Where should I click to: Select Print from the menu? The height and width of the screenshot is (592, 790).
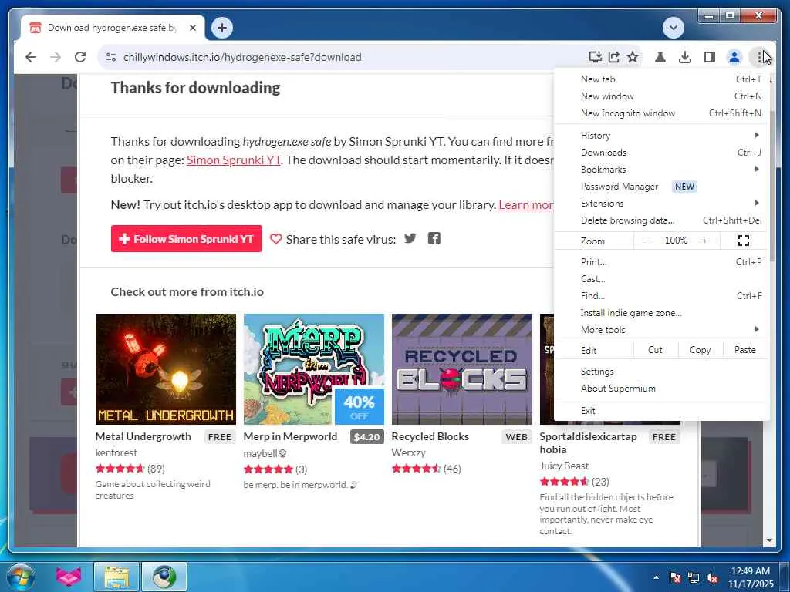click(661, 262)
